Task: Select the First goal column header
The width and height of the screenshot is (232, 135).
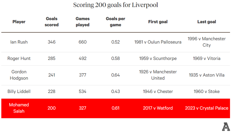Action: 158,22
